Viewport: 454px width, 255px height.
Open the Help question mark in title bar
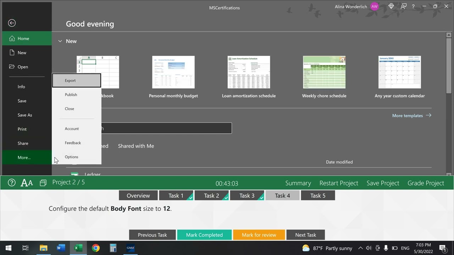[413, 6]
